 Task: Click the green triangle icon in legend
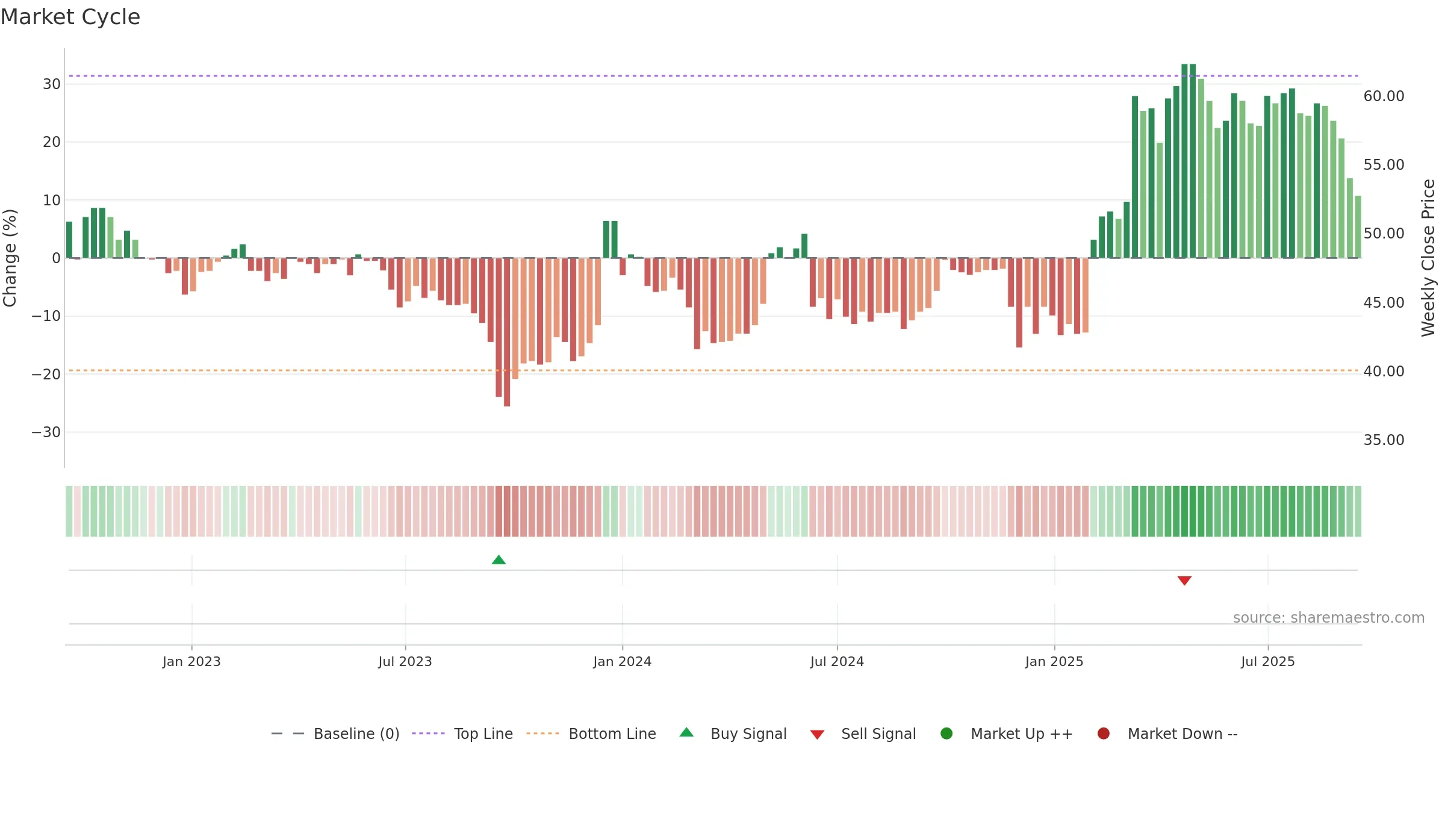pos(686,732)
